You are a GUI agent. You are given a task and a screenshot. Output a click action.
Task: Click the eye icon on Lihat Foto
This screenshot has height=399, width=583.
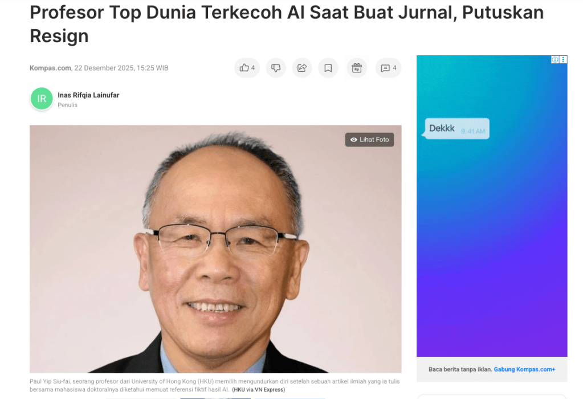(353, 140)
